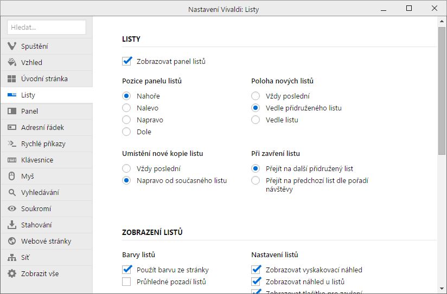
Task: Switch to Webové stránky settings
Action: pyautogui.click(x=46, y=241)
